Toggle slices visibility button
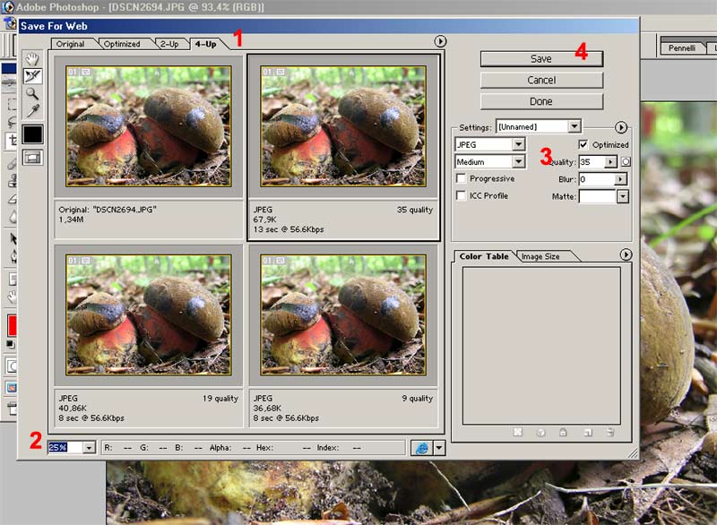Viewport: 717px width, 525px height. point(32,156)
